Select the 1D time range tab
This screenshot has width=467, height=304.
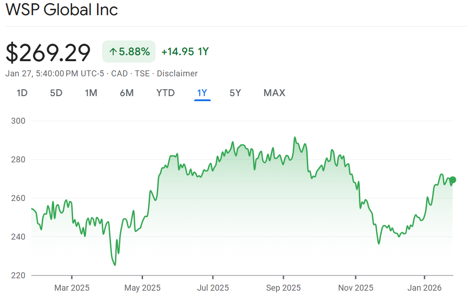pyautogui.click(x=22, y=93)
